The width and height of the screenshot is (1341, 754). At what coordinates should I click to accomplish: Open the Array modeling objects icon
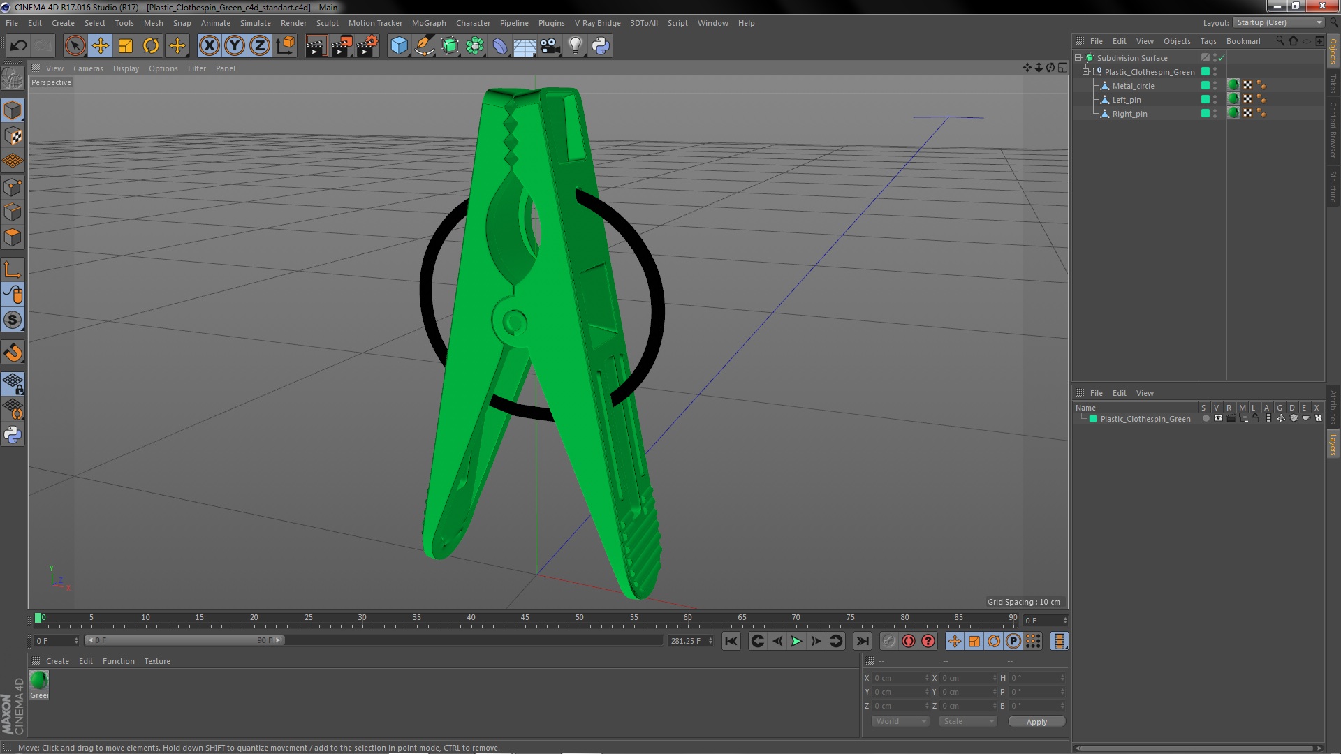pyautogui.click(x=475, y=46)
